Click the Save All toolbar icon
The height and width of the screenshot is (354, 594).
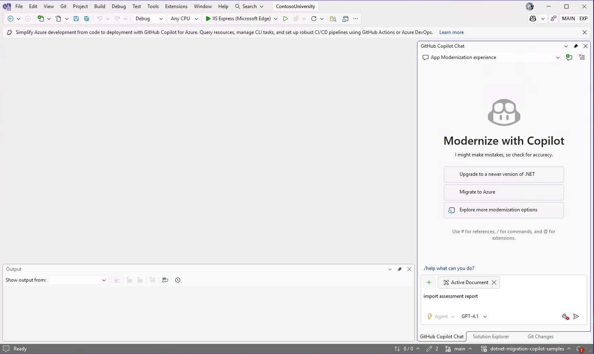pyautogui.click(x=87, y=19)
